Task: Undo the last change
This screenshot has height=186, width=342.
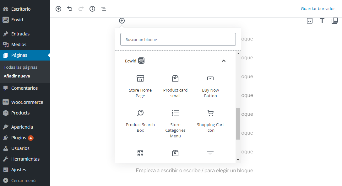Action: [70, 9]
